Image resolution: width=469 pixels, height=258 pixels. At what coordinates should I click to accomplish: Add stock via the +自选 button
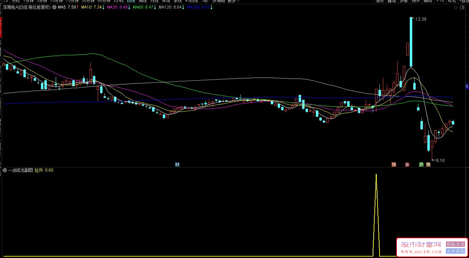click(x=464, y=1)
